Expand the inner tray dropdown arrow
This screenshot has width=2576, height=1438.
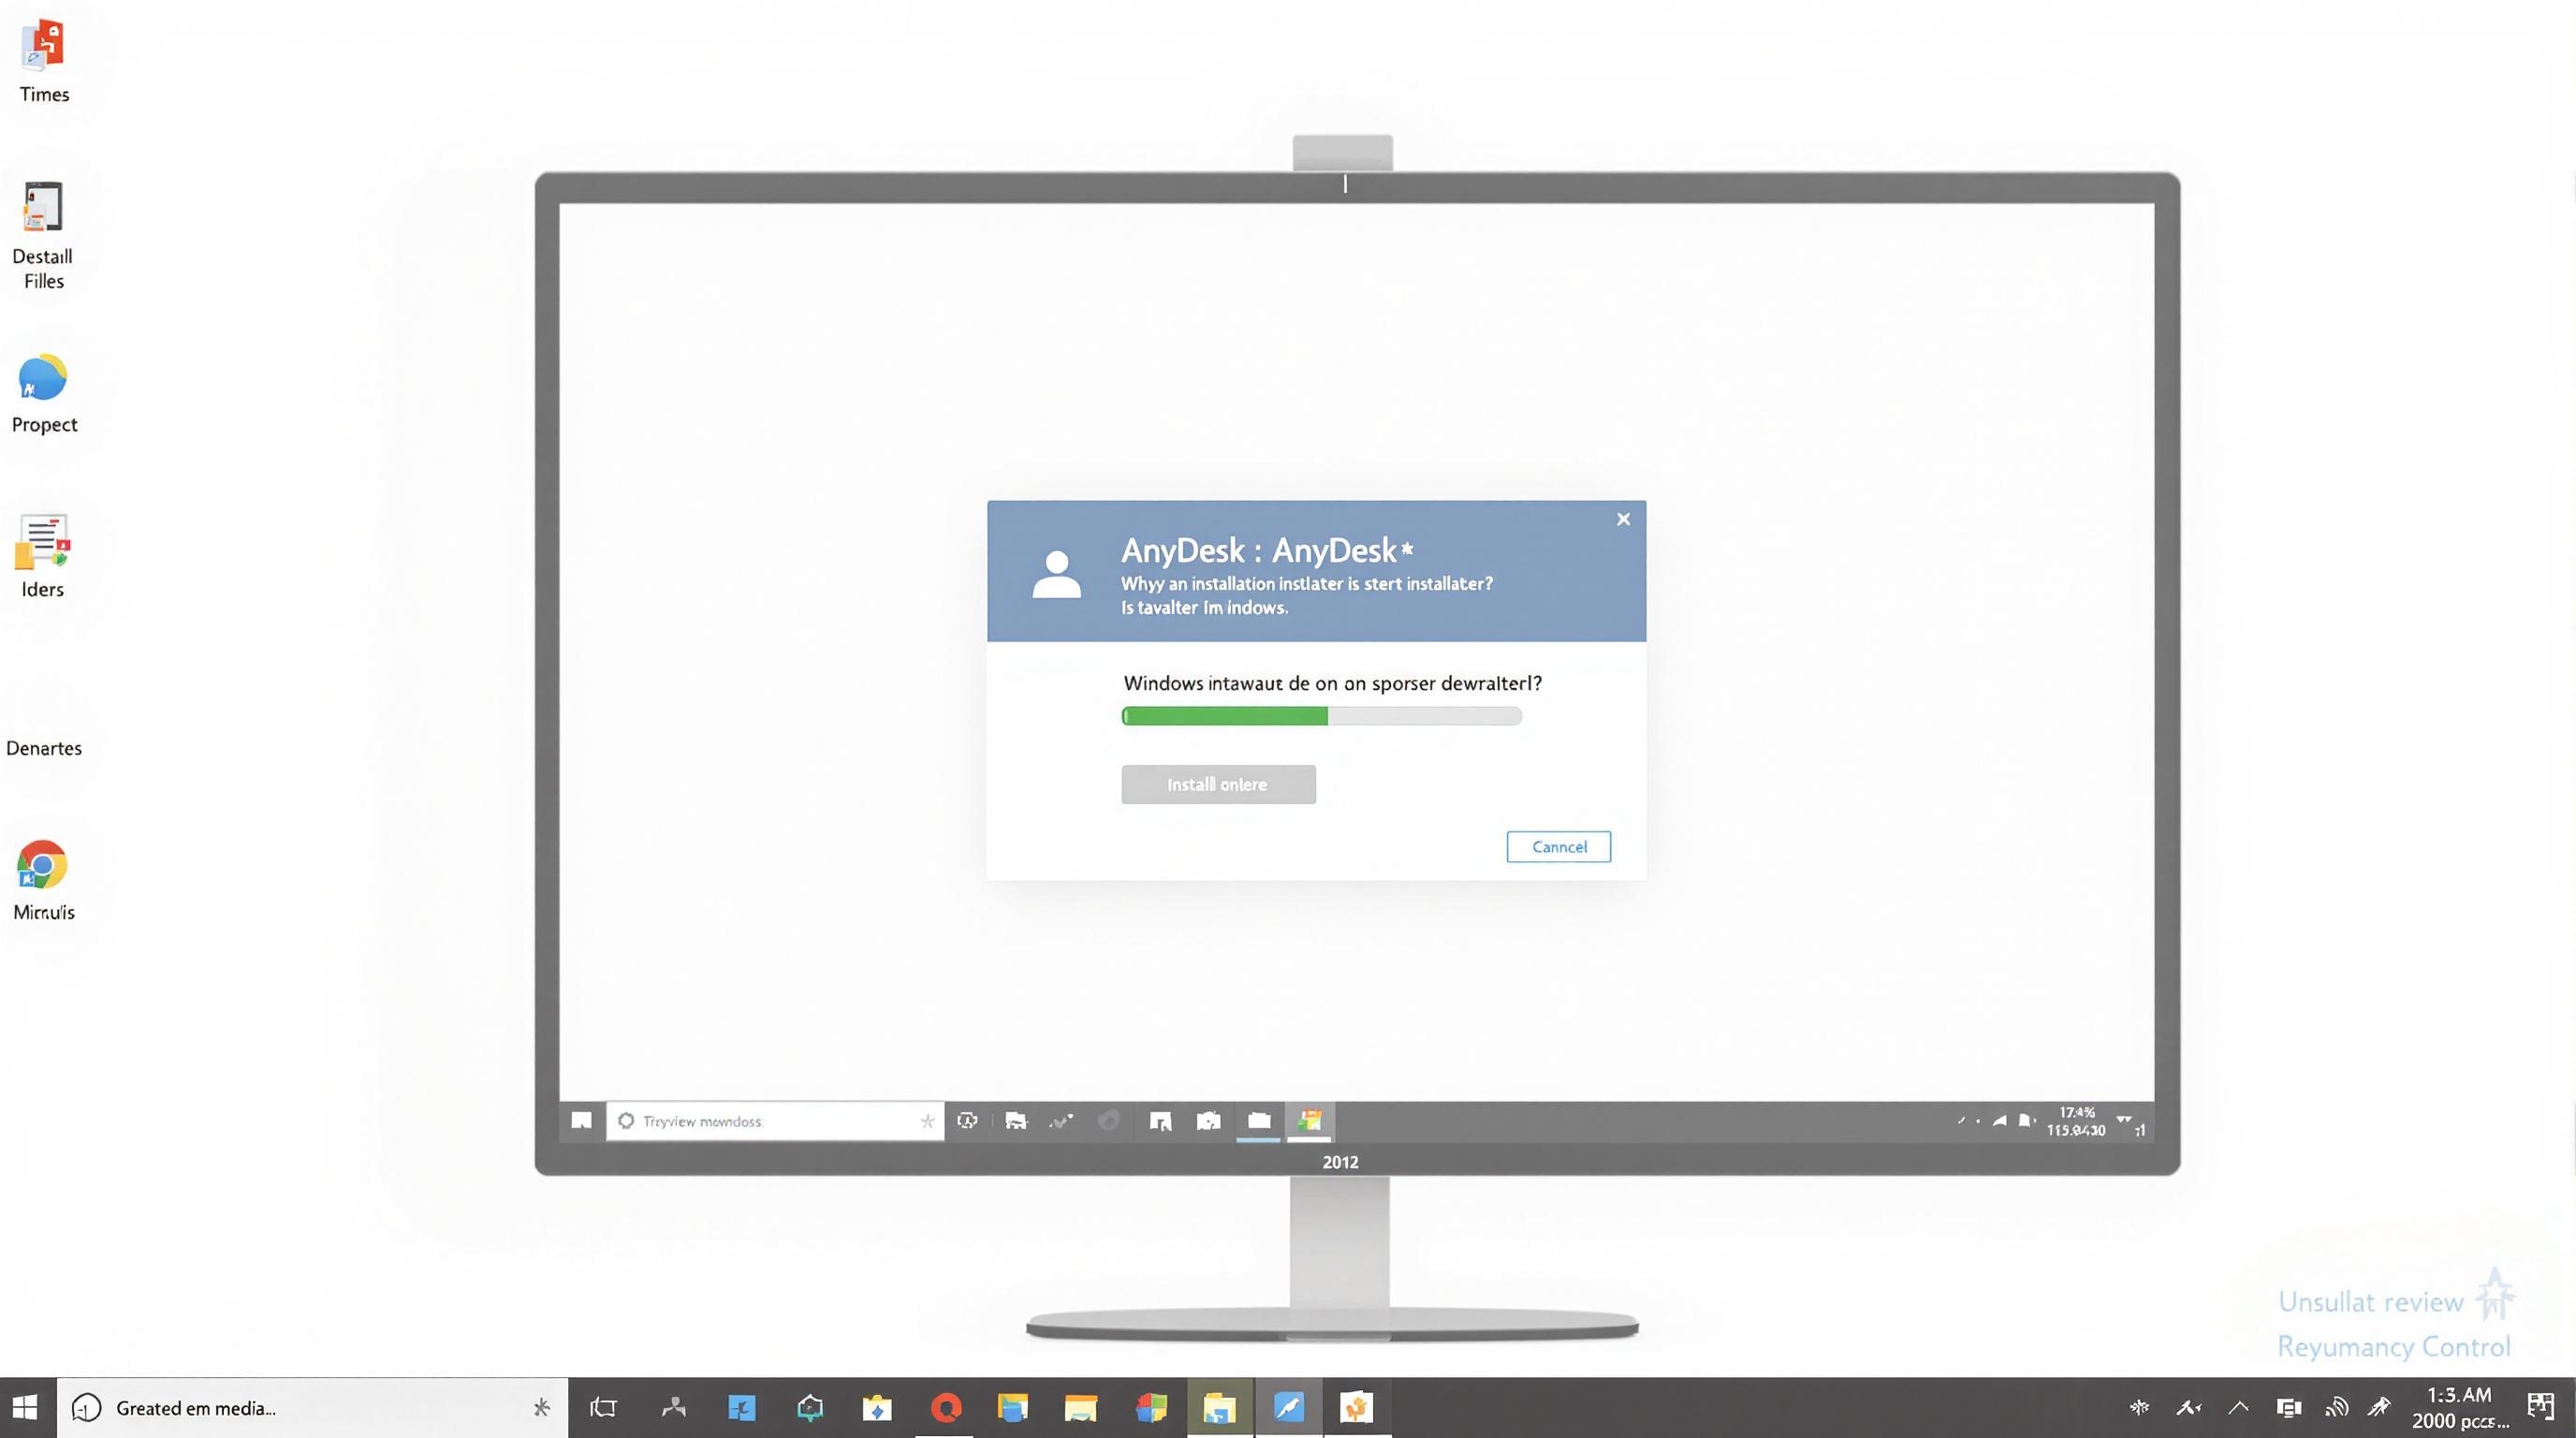(2124, 1119)
